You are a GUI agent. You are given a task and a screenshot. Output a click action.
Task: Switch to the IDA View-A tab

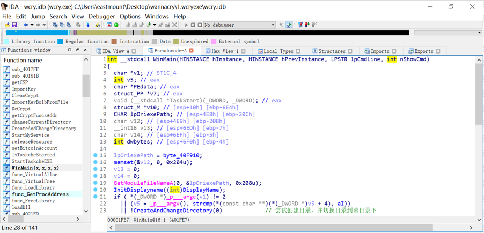click(x=115, y=51)
